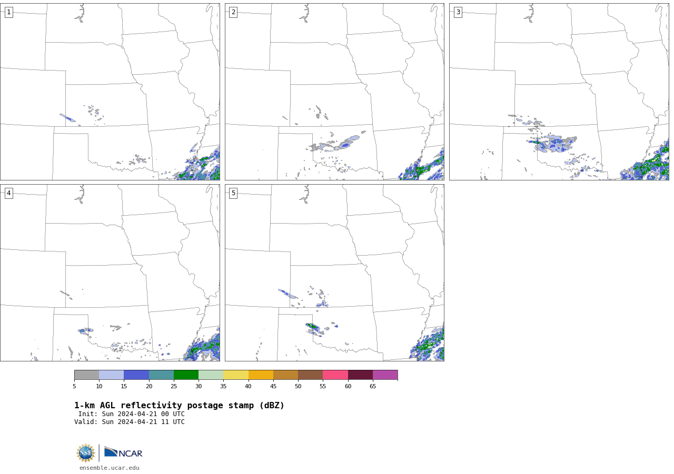Click the 'Valid: Sun 2024-04-21 11 UTC' text

coord(130,422)
